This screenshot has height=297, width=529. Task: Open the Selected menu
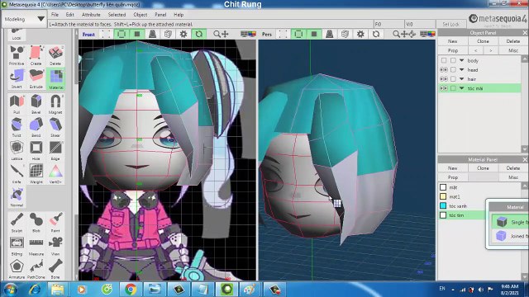tap(117, 15)
